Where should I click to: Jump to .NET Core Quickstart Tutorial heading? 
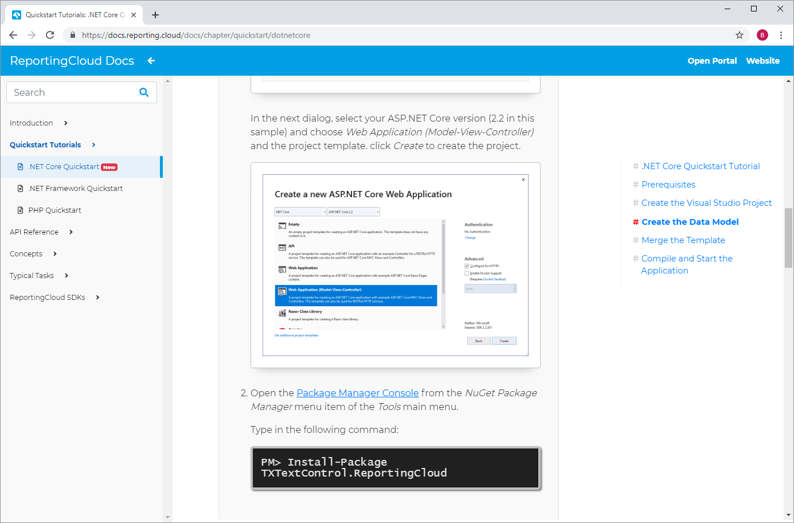point(701,166)
